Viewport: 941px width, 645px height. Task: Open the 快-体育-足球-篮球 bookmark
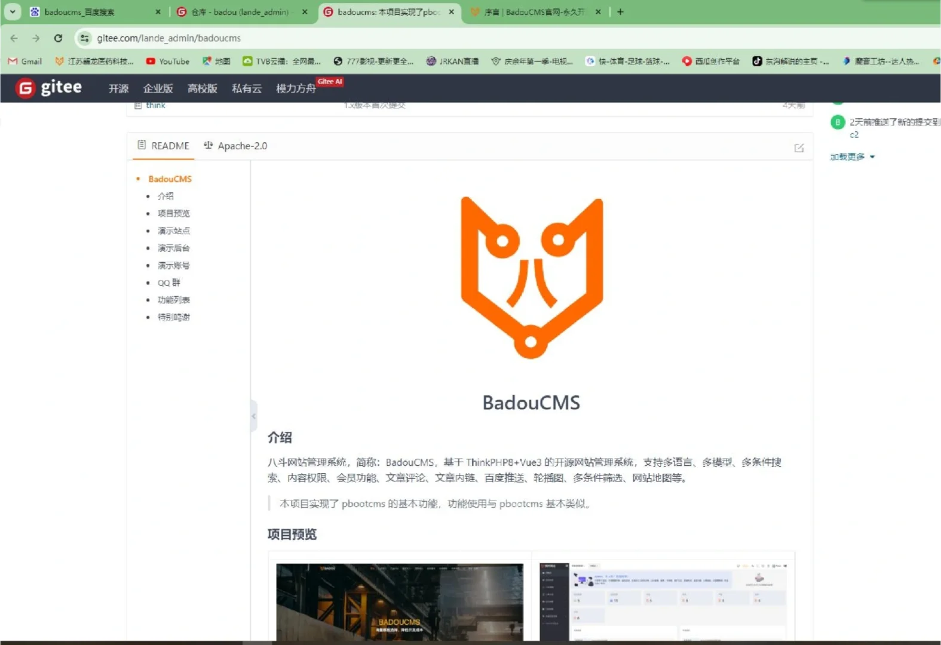click(x=627, y=61)
